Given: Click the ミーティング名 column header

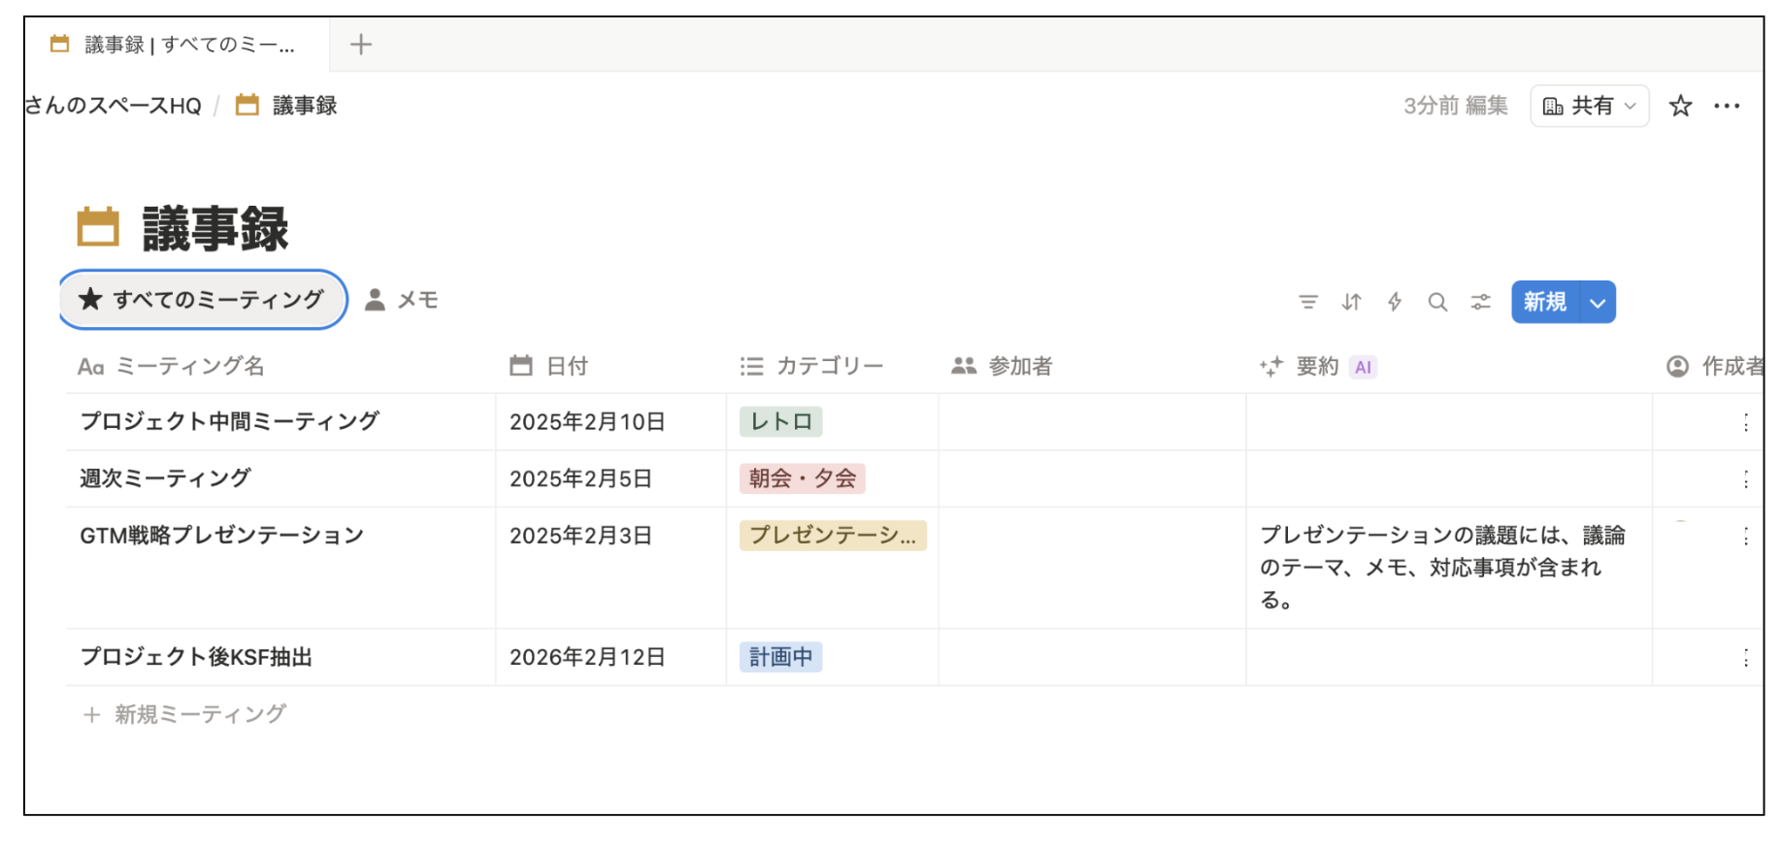Looking at the screenshot, I should coord(171,366).
